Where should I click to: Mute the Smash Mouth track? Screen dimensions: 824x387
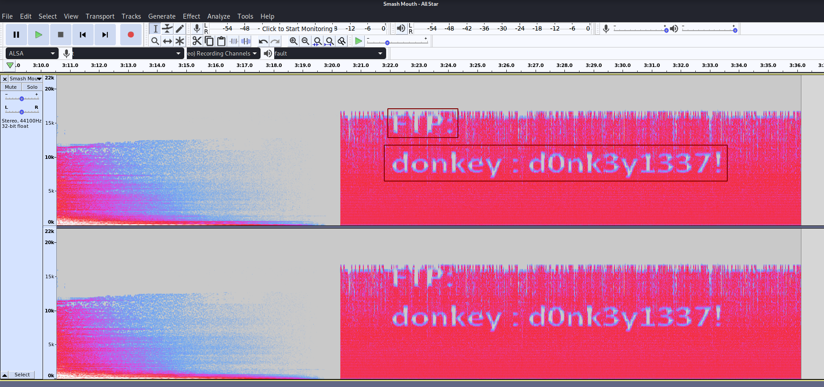[x=11, y=87]
